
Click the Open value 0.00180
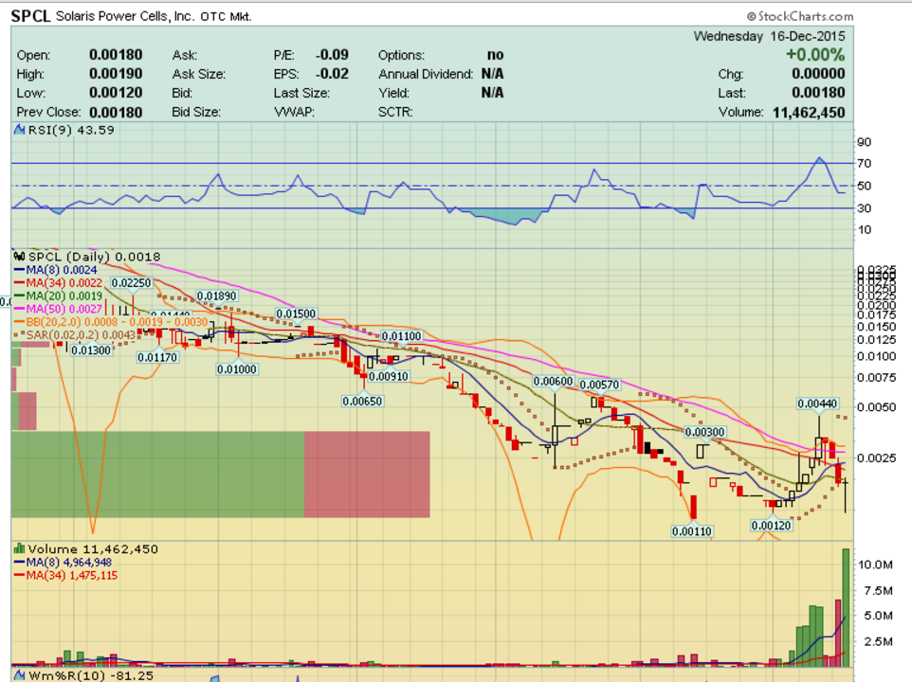tap(115, 55)
